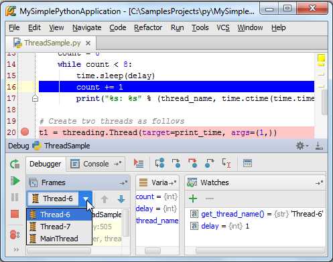
Task: Select Thread-6 in thread list
Action: 59,215
